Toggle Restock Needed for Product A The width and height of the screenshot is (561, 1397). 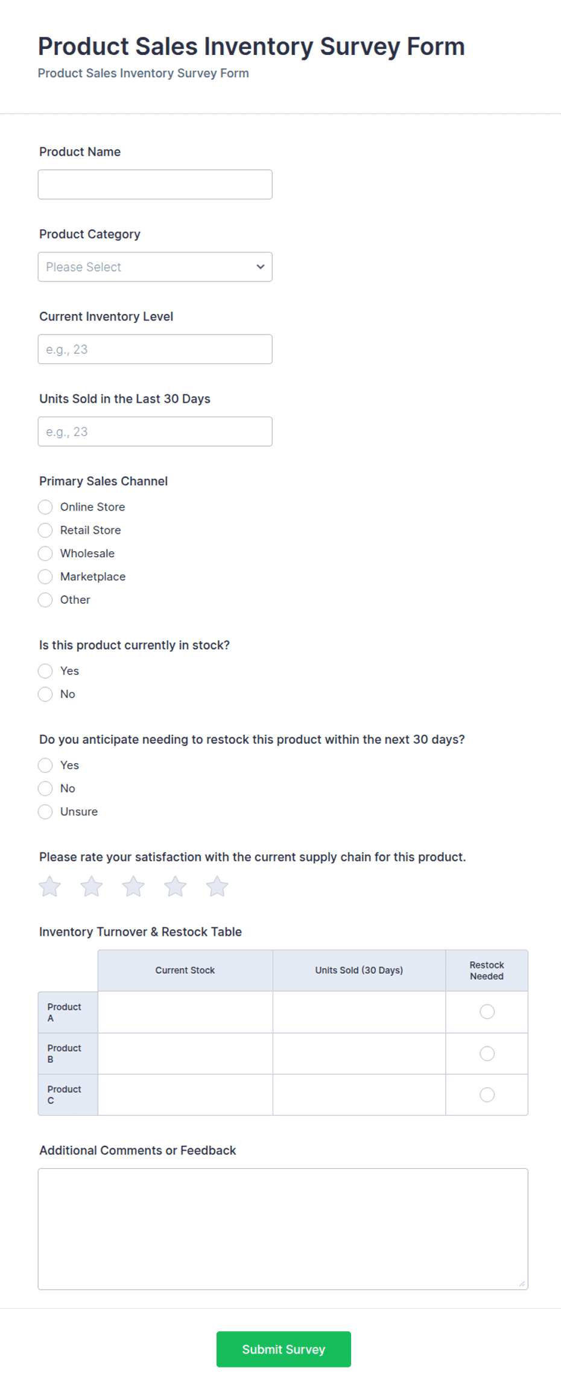(487, 1012)
